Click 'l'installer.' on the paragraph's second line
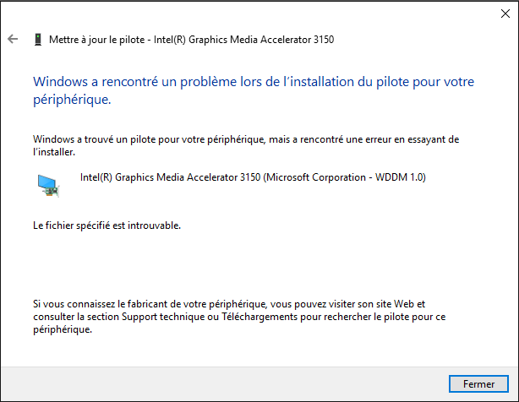Image resolution: width=519 pixels, height=402 pixels. click(x=54, y=152)
